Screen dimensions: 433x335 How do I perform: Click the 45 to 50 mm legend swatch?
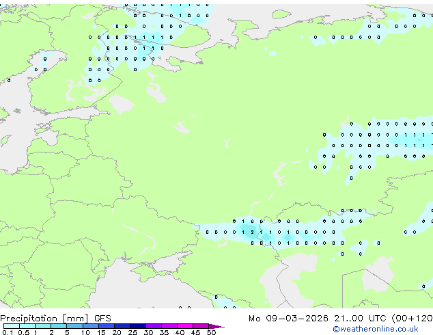[201, 326]
